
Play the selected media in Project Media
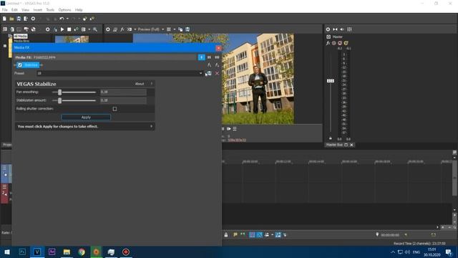click(x=62, y=29)
